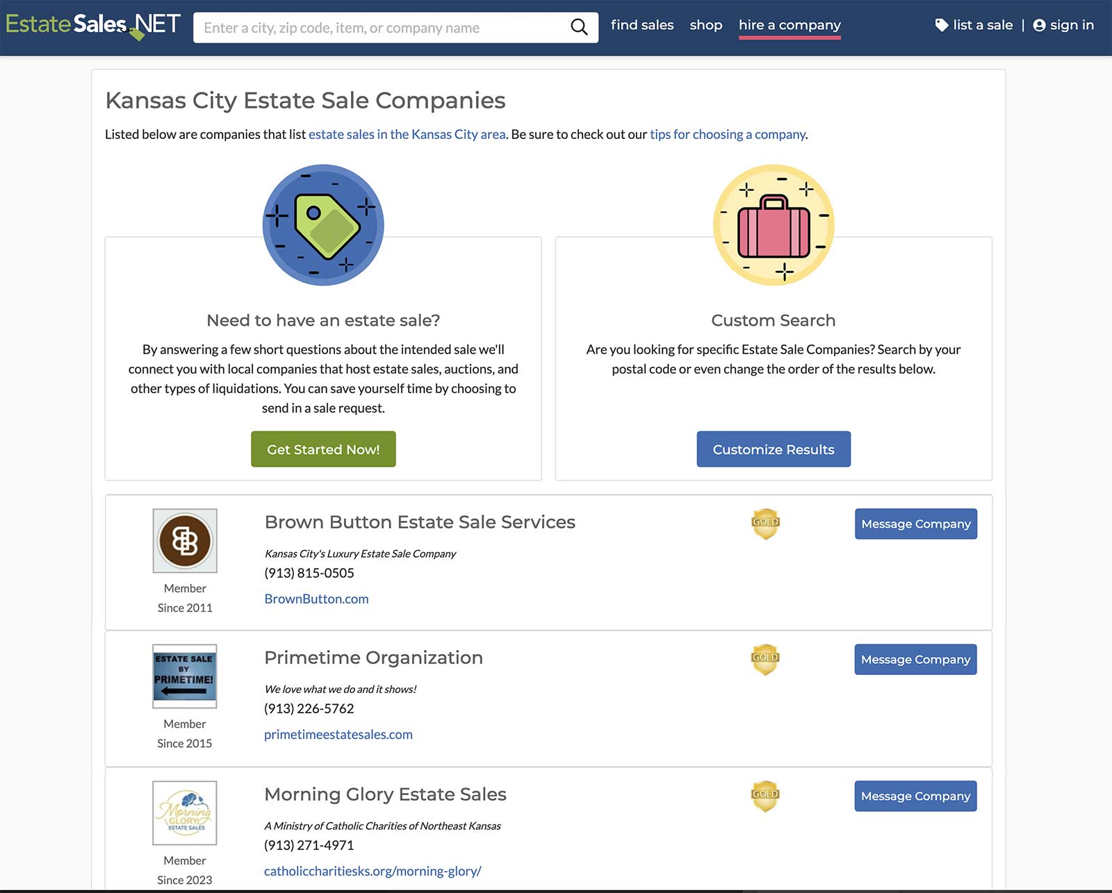Screen dimensions: 1112x893
Task: Visit primetimeestatesales.com link
Action: (x=338, y=734)
